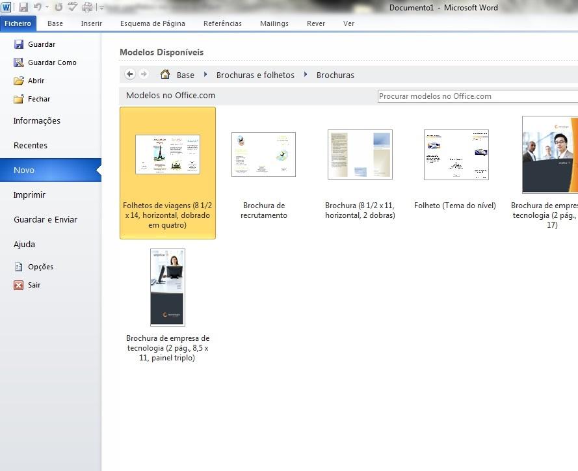This screenshot has width=578, height=471.
Task: Click Guardar Como in the sidebar
Action: (52, 62)
